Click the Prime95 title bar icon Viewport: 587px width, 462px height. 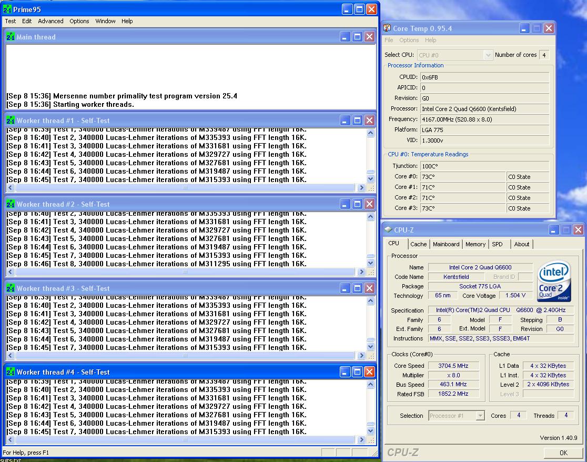tap(7, 9)
